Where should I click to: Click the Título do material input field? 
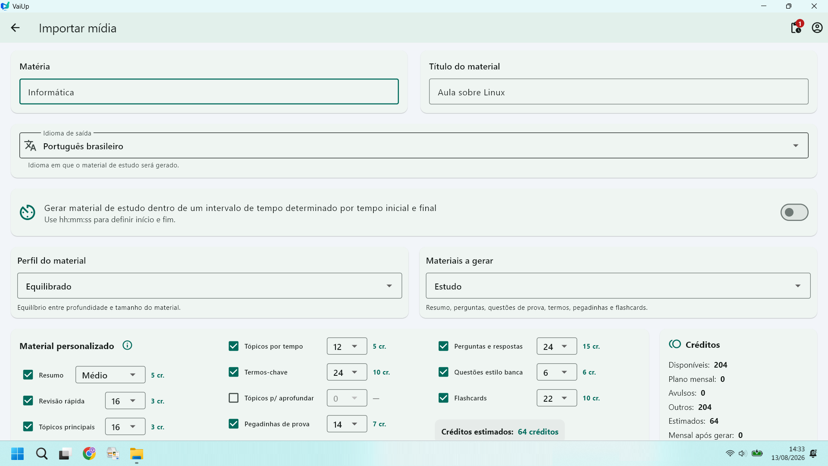619,91
